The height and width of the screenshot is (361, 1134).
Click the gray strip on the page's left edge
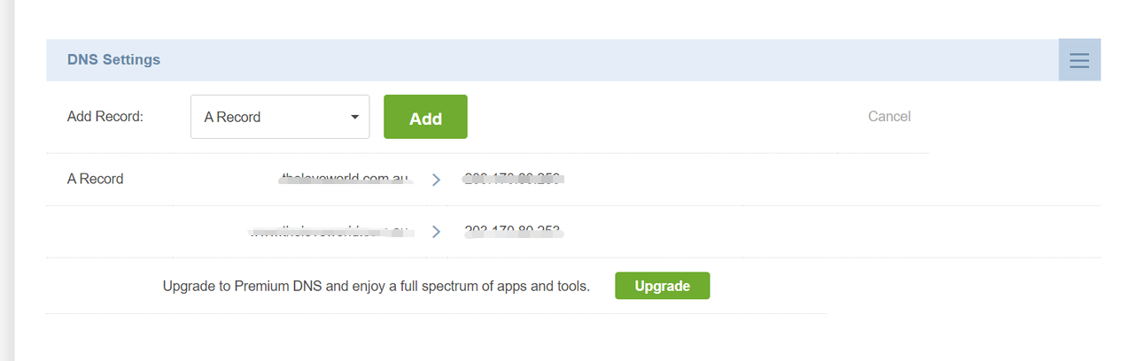tap(7, 180)
